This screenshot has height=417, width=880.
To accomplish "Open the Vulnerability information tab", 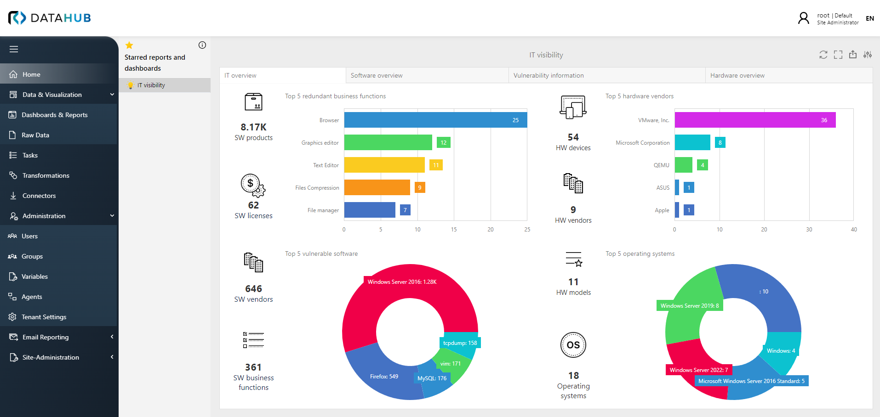I will 549,75.
